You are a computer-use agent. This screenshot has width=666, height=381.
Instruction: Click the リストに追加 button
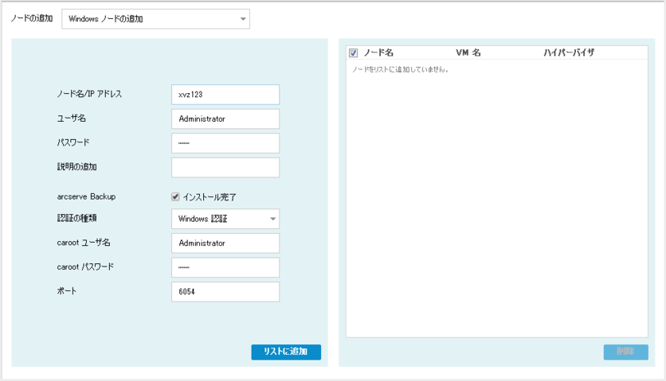coord(286,352)
